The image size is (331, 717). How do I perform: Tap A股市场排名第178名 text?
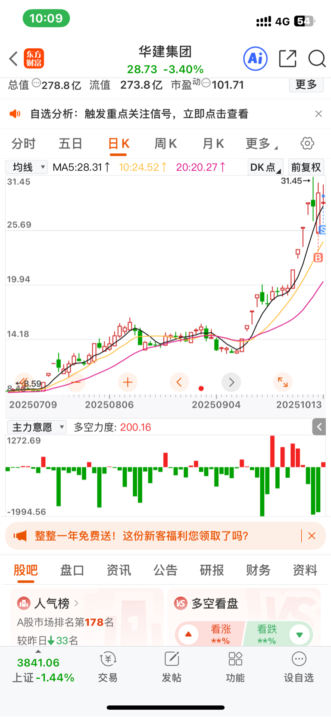coord(66,622)
